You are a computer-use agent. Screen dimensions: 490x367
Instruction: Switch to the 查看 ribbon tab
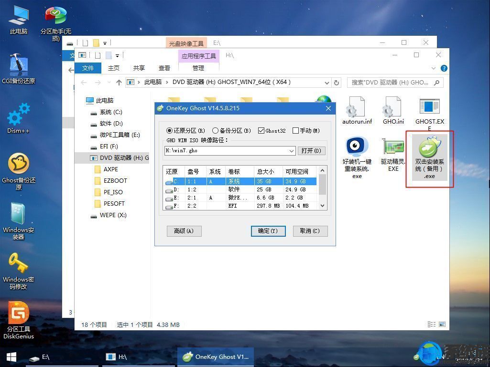pos(164,68)
